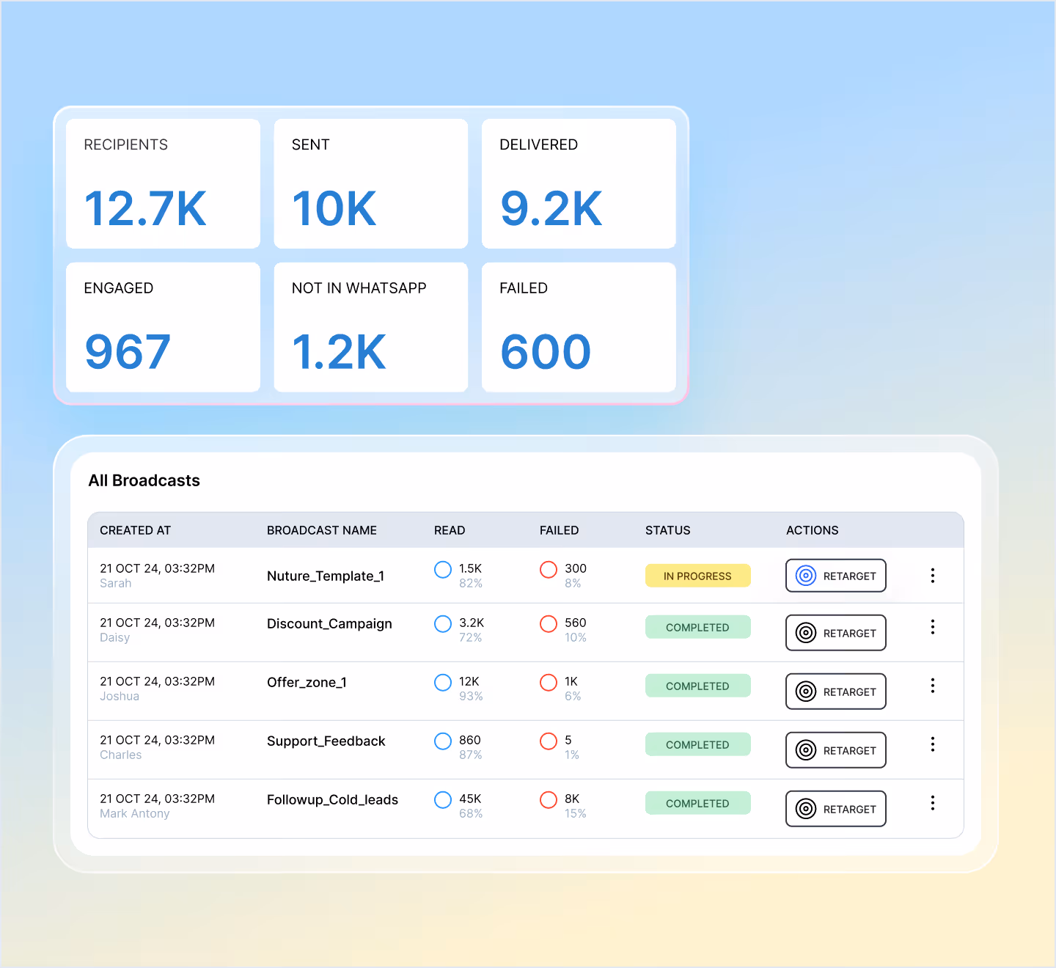Click red failed circle for Support_Feedback
The image size is (1056, 968).
click(x=549, y=741)
